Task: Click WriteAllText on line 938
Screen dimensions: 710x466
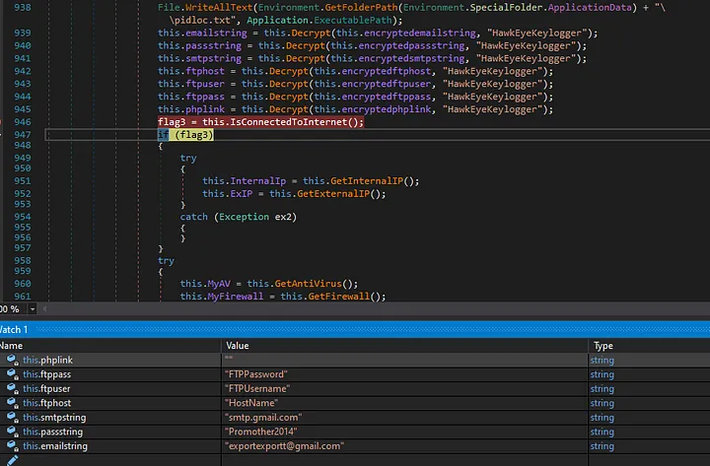Action: pos(219,8)
